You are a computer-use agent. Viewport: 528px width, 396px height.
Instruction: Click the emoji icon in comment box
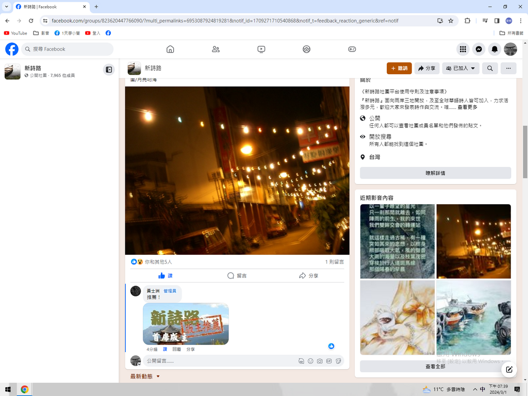pos(310,361)
